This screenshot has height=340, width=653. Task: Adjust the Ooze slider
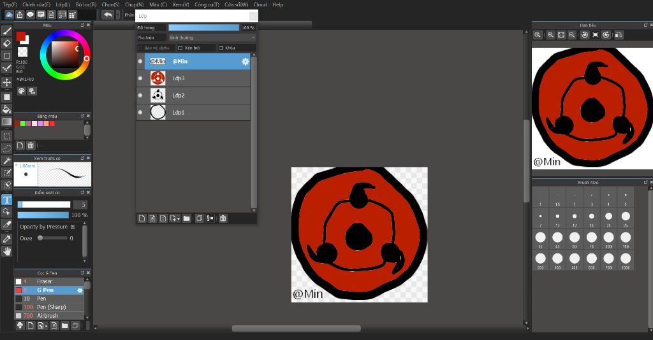pyautogui.click(x=52, y=238)
